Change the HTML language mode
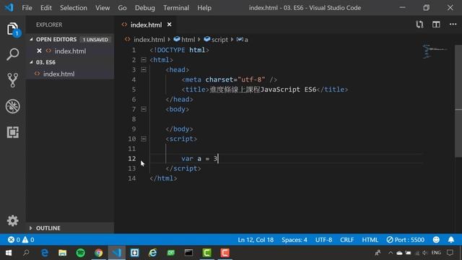 pyautogui.click(x=370, y=240)
